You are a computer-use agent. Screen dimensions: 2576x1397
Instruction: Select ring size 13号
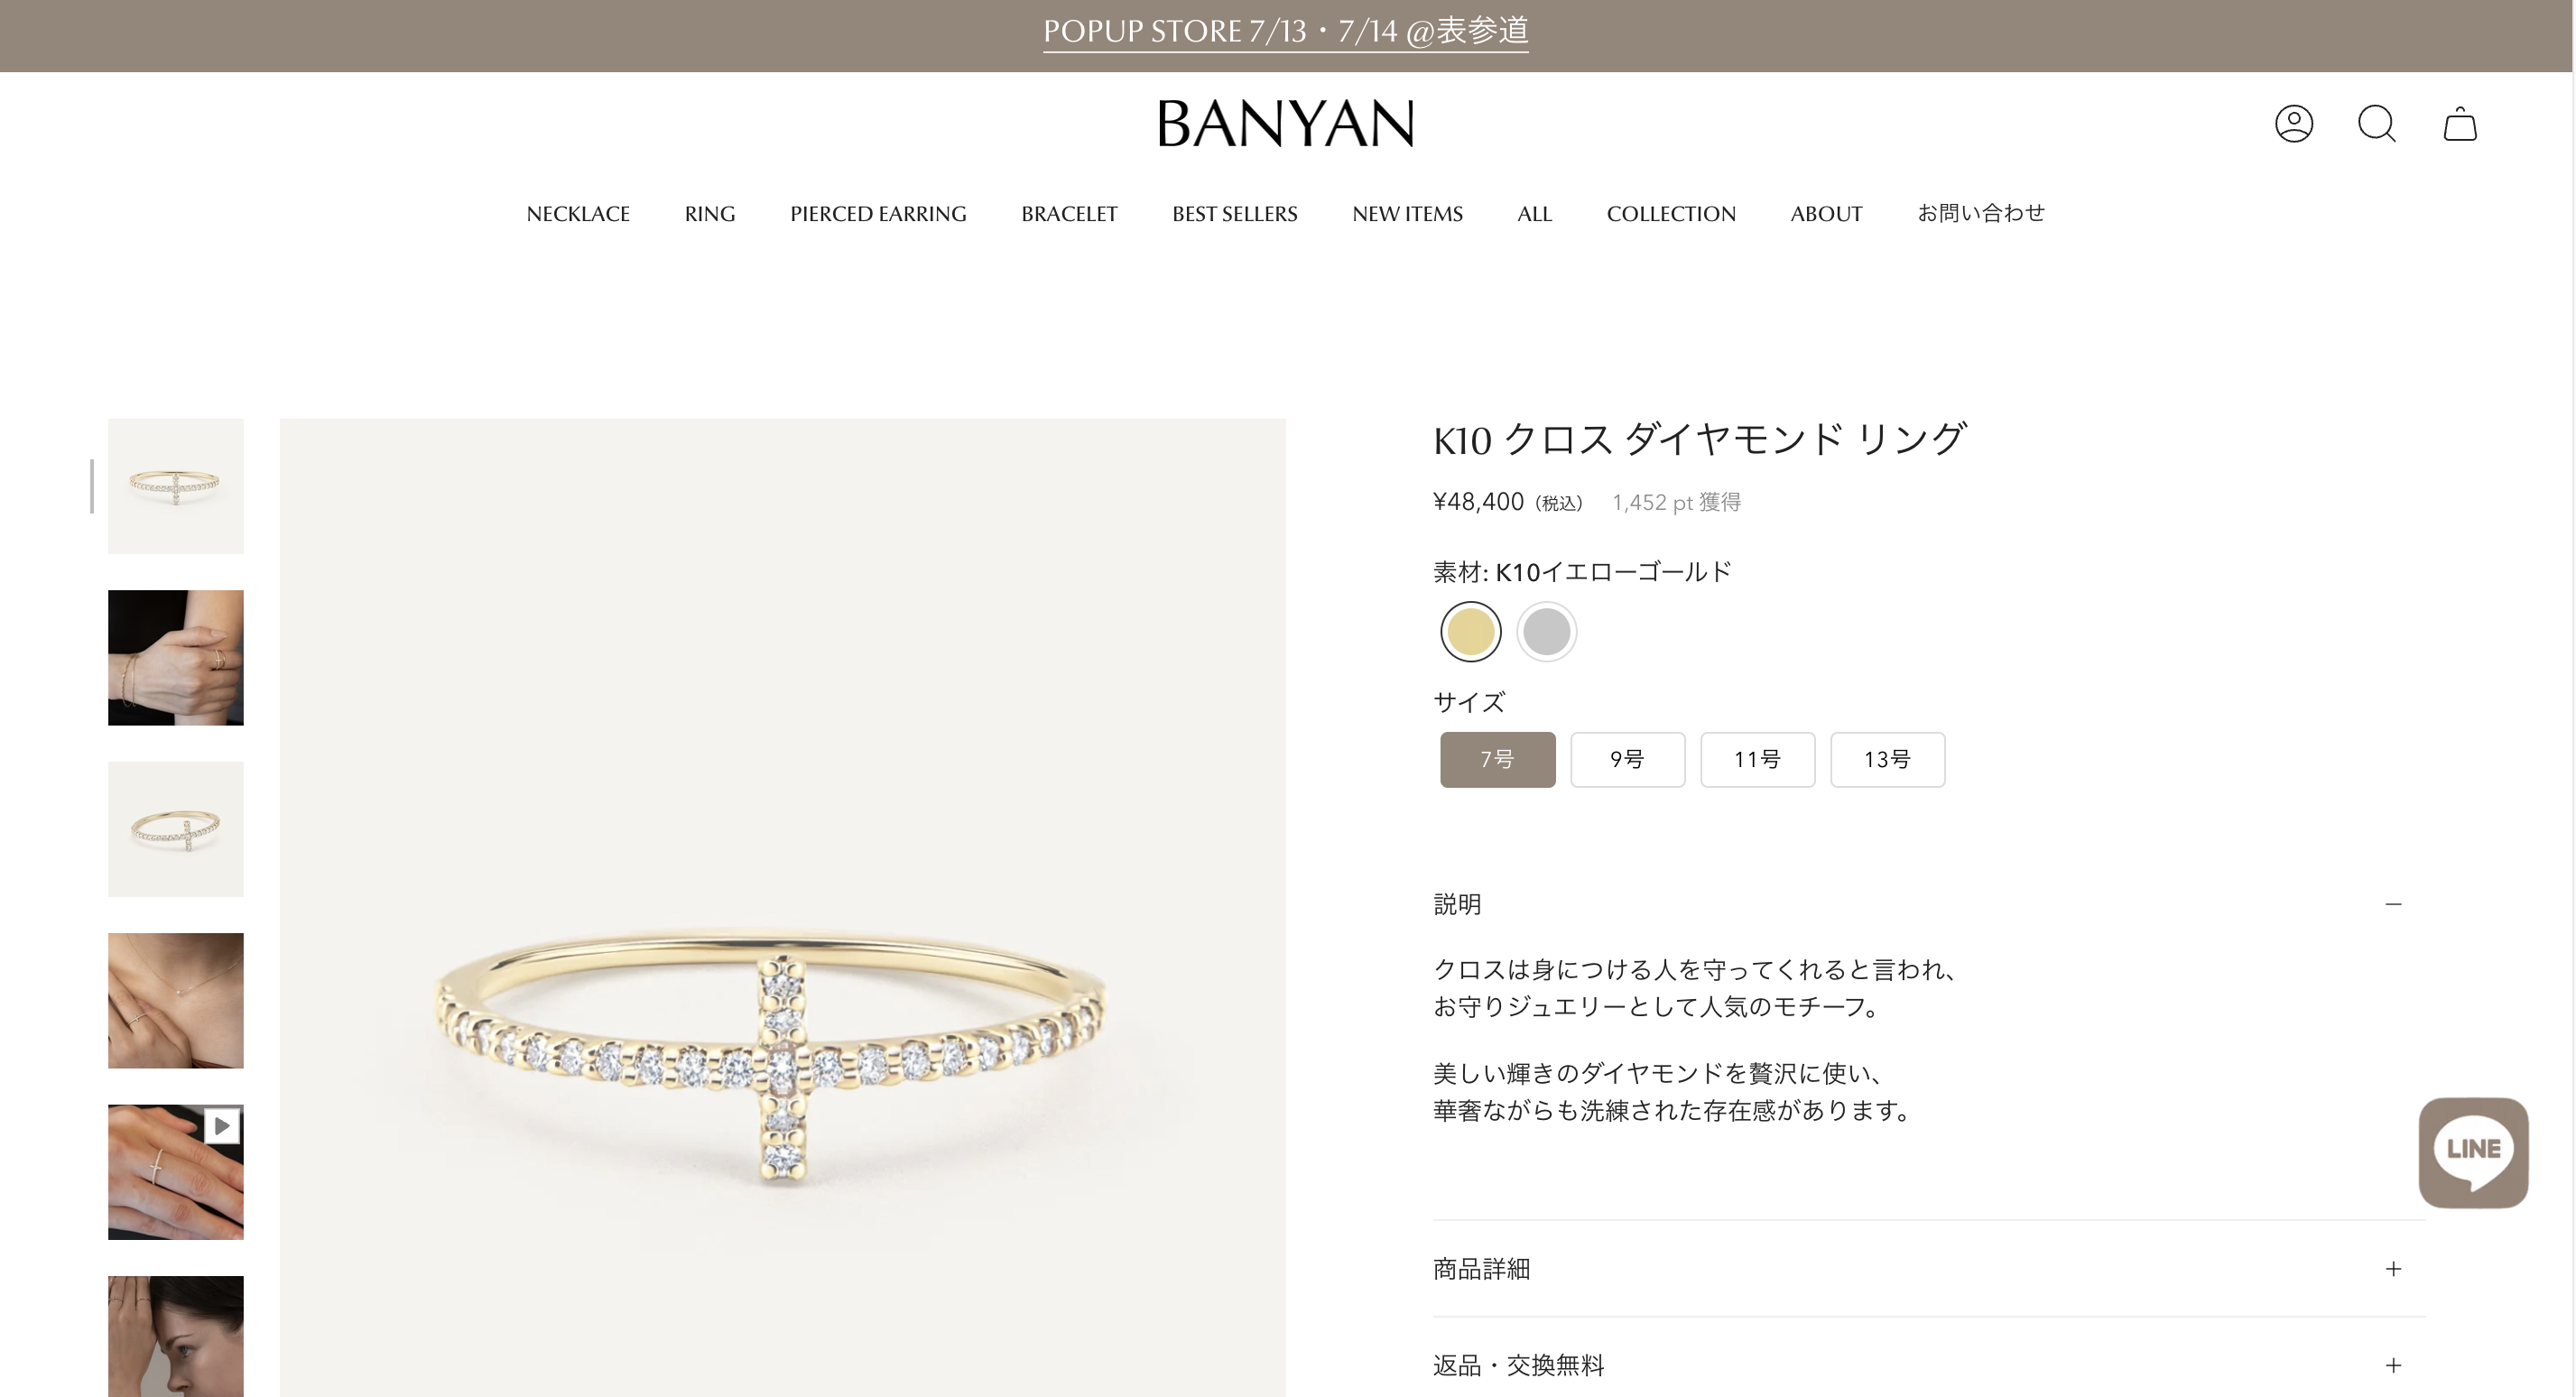[x=1887, y=760]
